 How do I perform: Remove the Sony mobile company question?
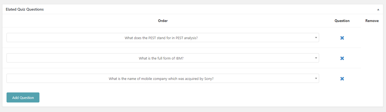tap(342, 79)
